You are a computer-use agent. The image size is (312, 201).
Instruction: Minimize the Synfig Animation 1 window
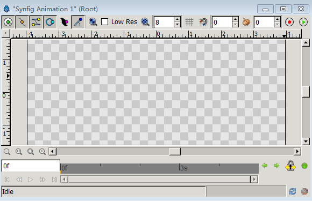[265, 9]
